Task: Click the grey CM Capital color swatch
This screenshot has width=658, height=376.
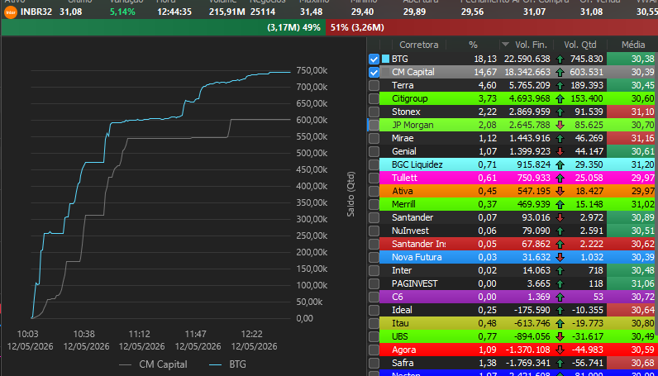Action: (x=386, y=72)
